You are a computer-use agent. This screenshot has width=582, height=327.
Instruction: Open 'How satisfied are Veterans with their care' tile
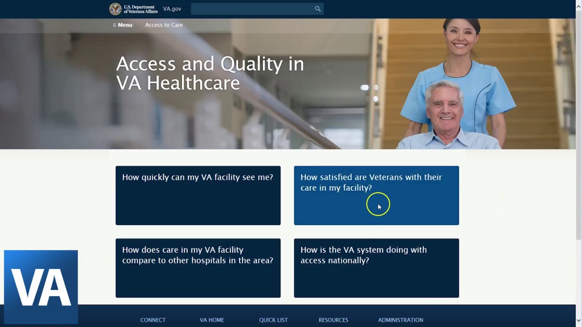pyautogui.click(x=376, y=195)
